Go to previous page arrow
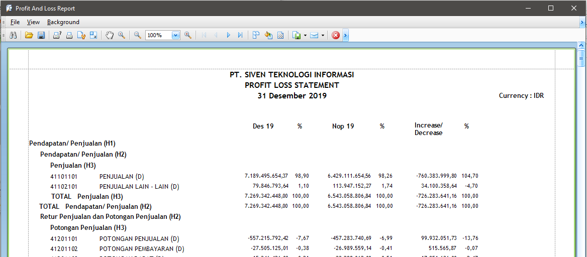This screenshot has width=587, height=257. tap(216, 35)
